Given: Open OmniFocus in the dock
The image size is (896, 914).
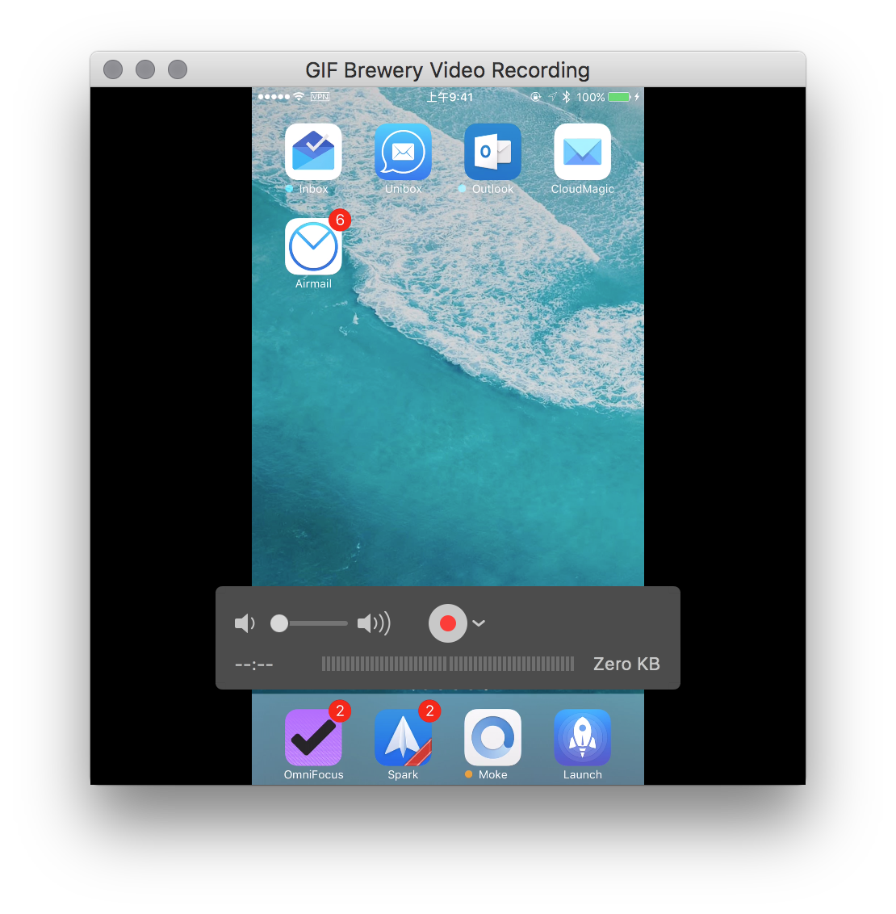Looking at the screenshot, I should tap(313, 737).
